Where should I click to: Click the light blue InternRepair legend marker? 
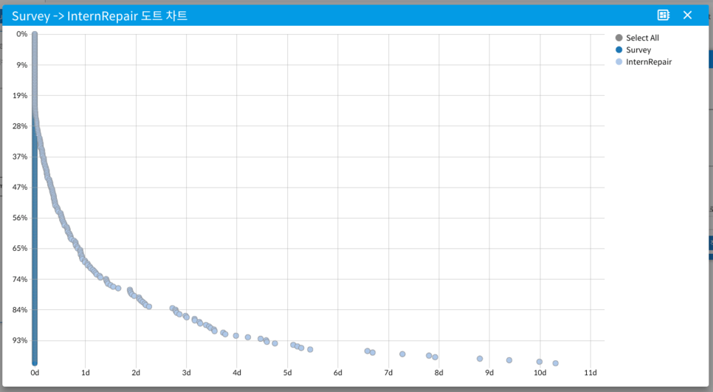pyautogui.click(x=619, y=62)
